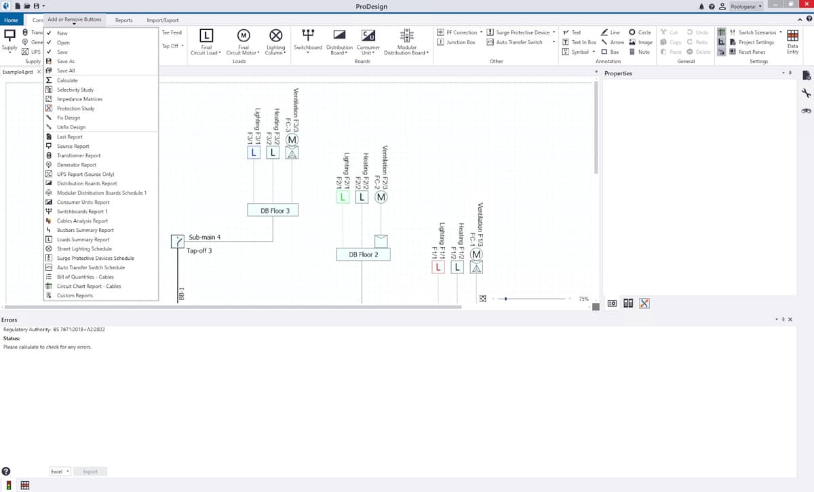Toggle the New button checkmark in the list
The height and width of the screenshot is (492, 814).
[62, 32]
